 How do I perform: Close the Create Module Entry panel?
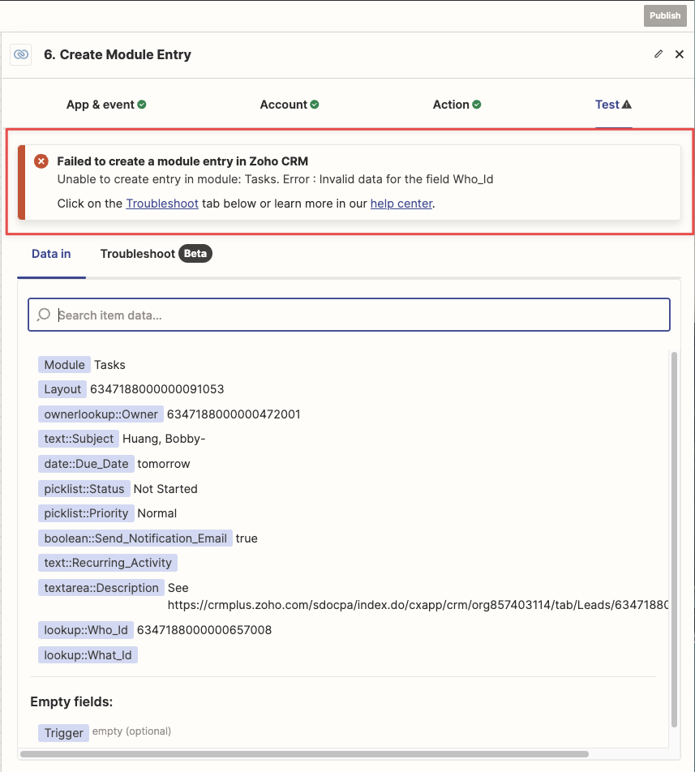pyautogui.click(x=680, y=54)
